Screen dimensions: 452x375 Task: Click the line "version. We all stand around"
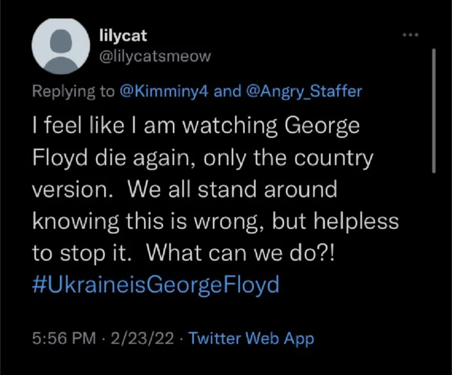click(185, 190)
